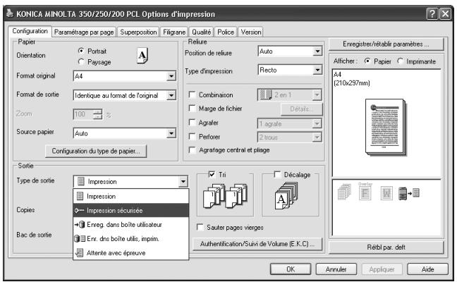Click the watermark page icon in preview panel
The width and height of the screenshot is (457, 282).
[386, 193]
